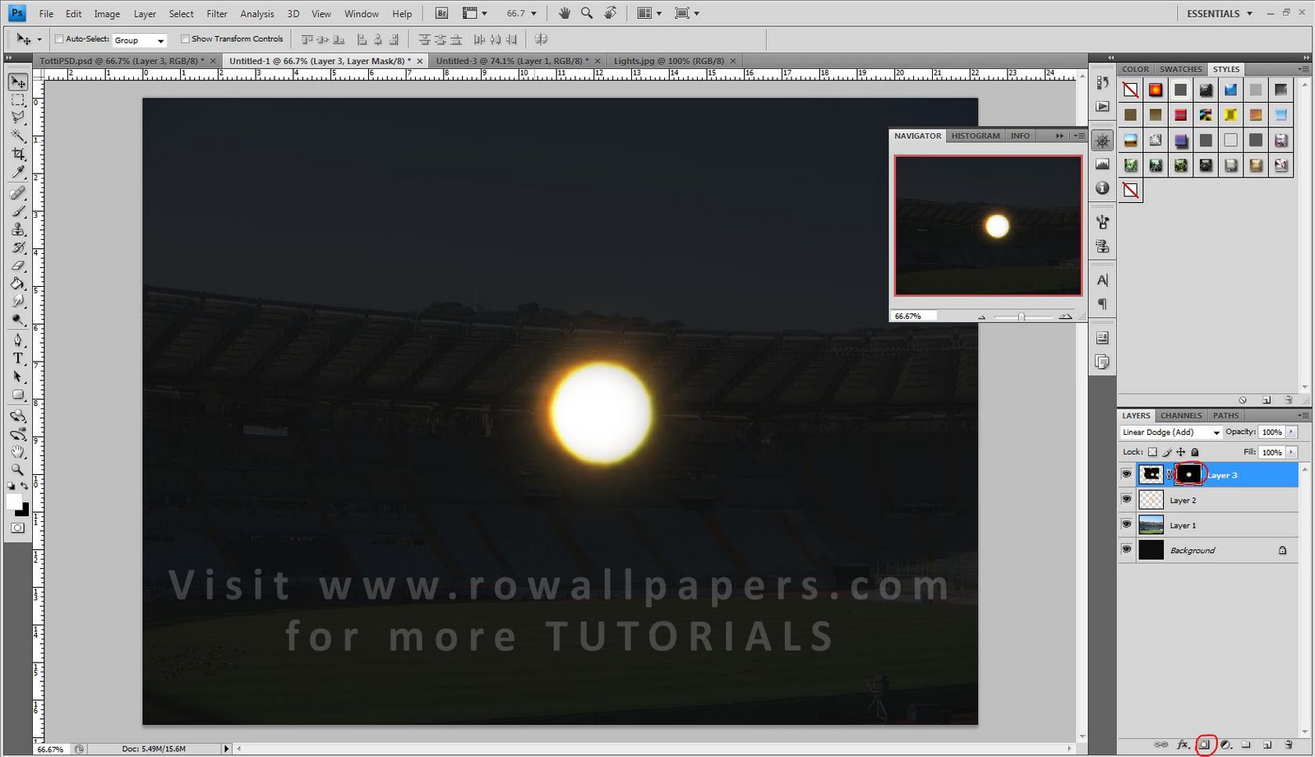
Task: Select the Brush tool
Action: pyautogui.click(x=17, y=212)
